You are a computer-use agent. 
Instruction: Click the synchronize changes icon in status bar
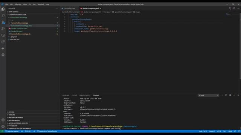22,131
